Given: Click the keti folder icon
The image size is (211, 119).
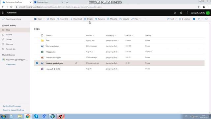Looking at the screenshot, I should pos(42,40).
